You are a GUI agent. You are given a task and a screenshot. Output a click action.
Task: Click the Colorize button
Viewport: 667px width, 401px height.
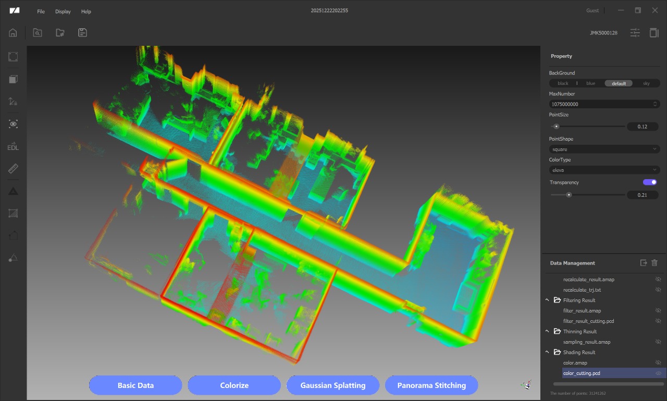click(x=234, y=385)
